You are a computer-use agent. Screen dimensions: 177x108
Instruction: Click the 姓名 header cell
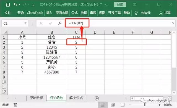point(52,37)
